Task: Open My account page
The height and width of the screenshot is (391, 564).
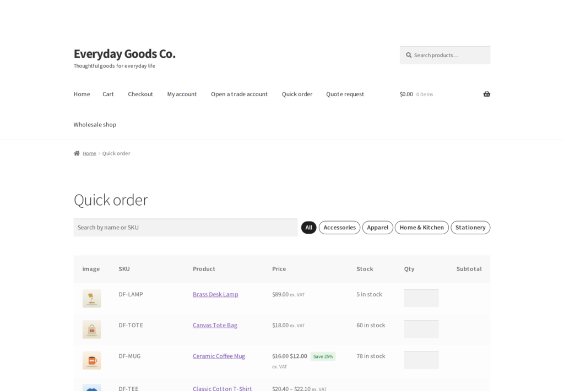Action: click(x=182, y=94)
